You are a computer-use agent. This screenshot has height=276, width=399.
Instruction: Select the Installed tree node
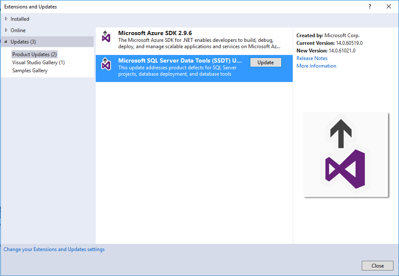click(x=20, y=19)
